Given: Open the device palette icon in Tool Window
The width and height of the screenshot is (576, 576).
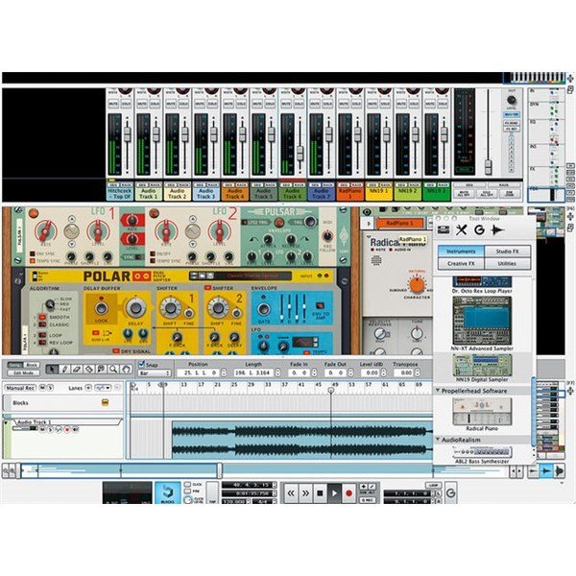Looking at the screenshot, I should (444, 230).
